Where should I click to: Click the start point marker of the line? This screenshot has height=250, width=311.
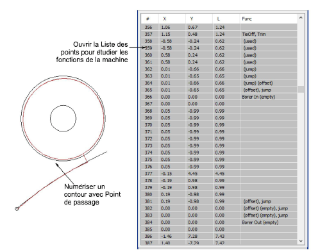pyautogui.click(x=17, y=209)
